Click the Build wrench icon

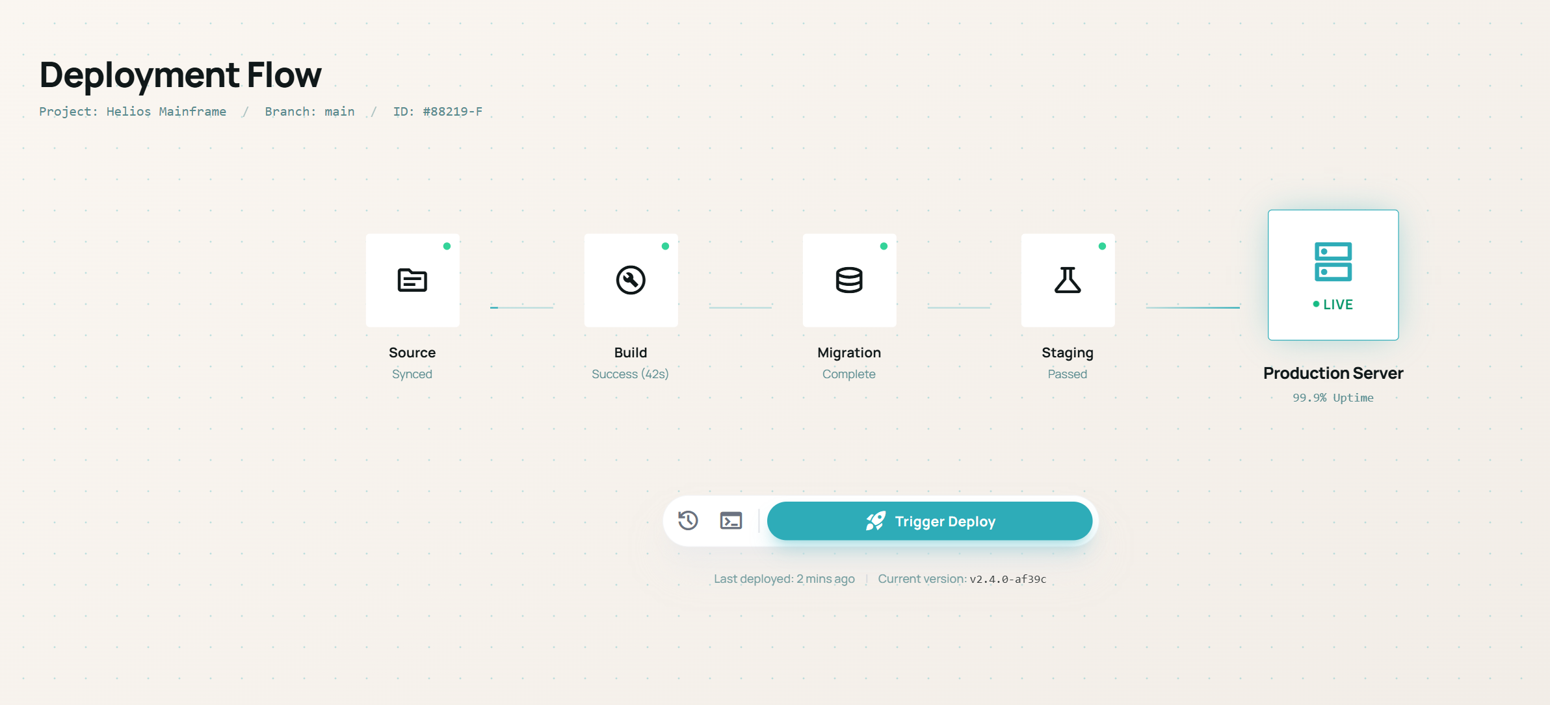point(631,281)
